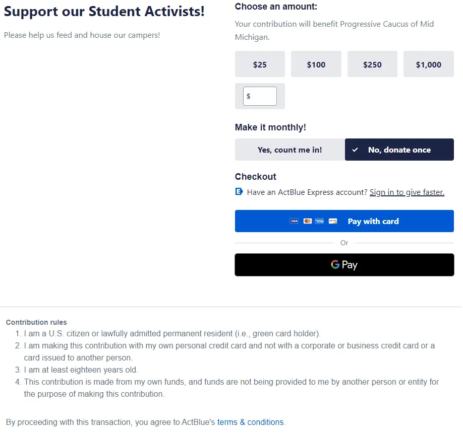
Task: Click the Contribution rules heading
Action: pos(36,322)
